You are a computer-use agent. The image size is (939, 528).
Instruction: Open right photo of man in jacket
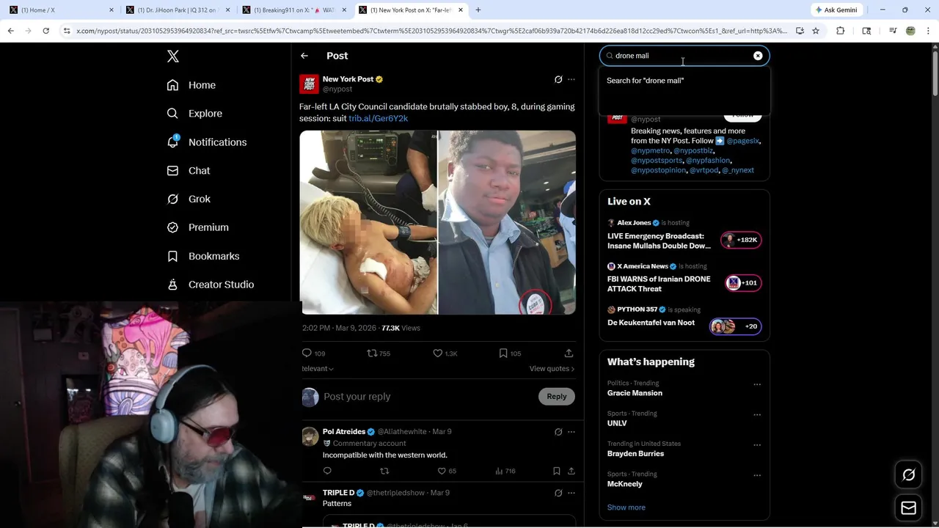pos(507,222)
